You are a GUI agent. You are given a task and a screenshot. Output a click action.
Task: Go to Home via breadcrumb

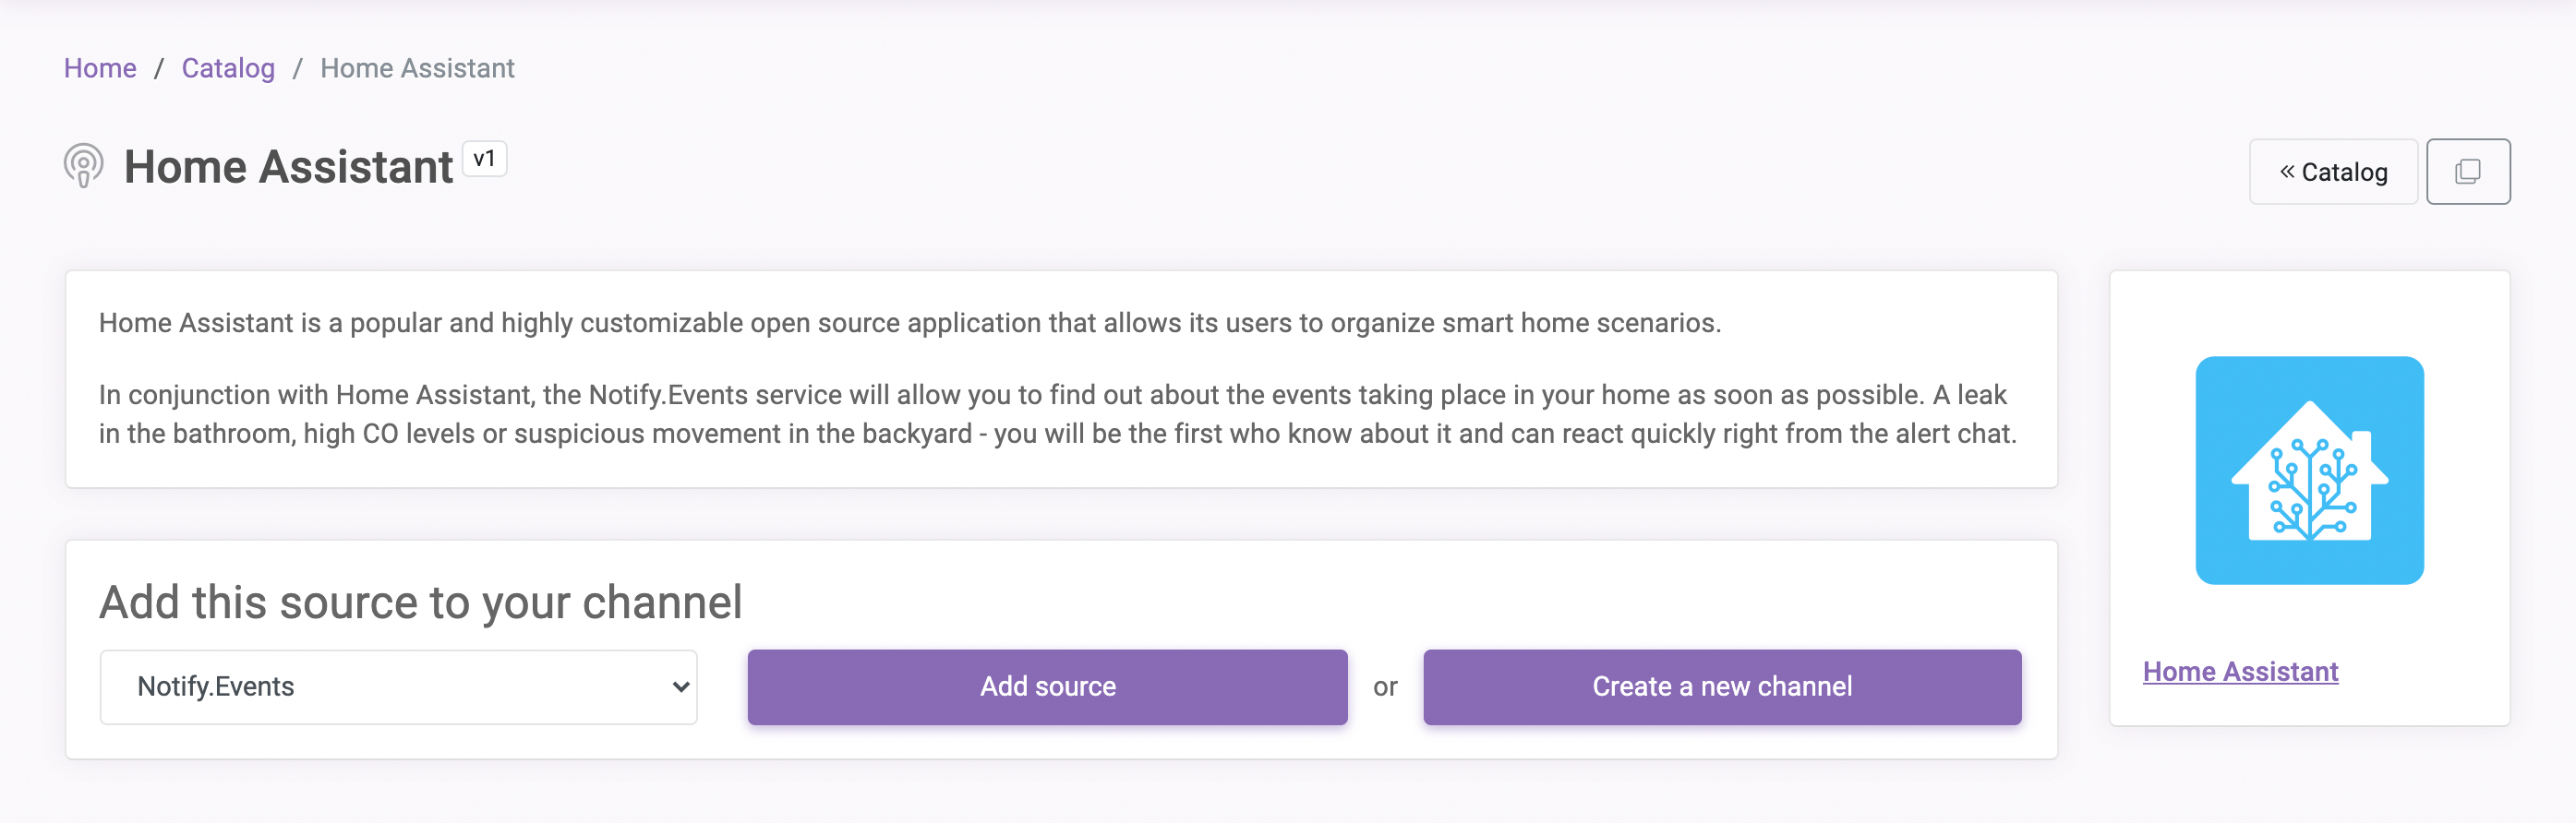pos(100,68)
